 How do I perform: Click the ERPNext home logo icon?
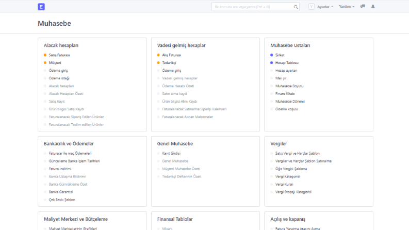coord(41,7)
